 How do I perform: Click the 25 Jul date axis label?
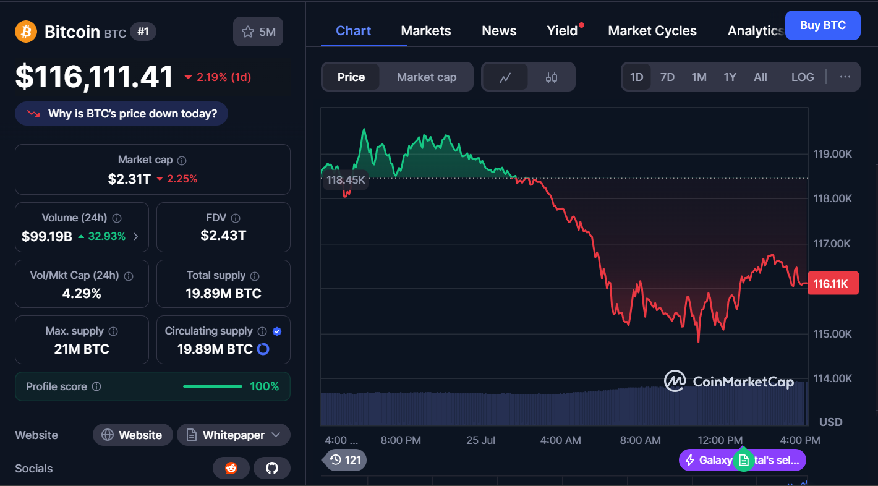(480, 440)
